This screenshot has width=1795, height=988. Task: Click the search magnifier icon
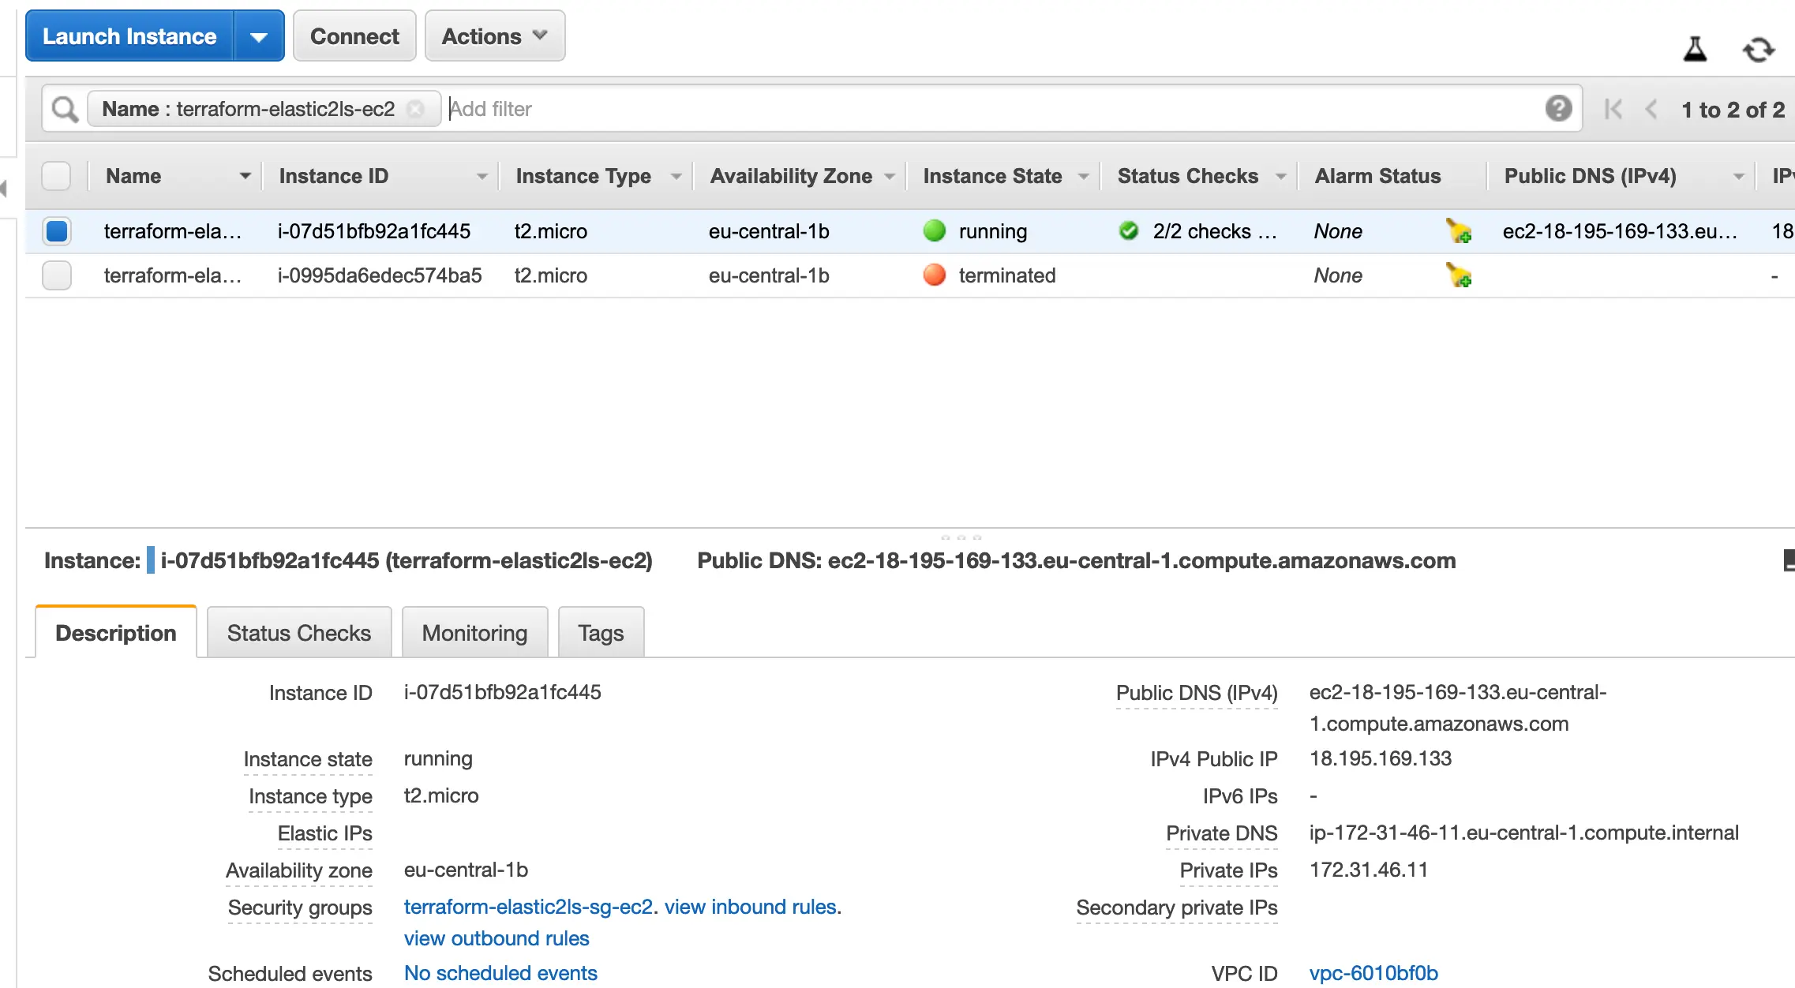pos(65,109)
